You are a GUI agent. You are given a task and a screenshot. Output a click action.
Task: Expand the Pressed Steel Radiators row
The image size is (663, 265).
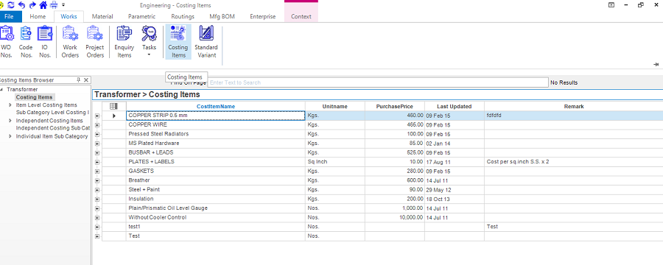97,135
